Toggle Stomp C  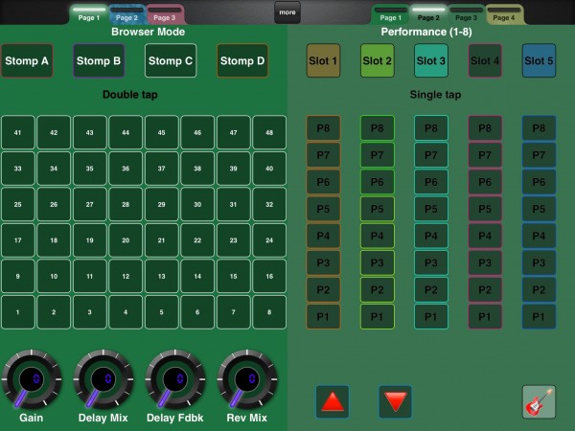tap(171, 61)
